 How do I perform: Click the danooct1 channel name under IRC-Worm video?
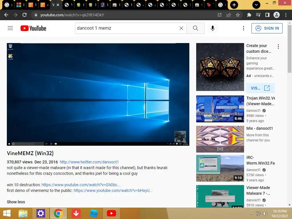pyautogui.click(x=254, y=170)
